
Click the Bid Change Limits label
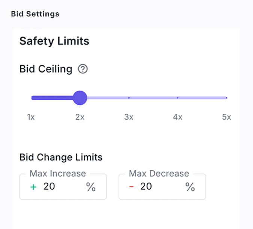coord(61,157)
